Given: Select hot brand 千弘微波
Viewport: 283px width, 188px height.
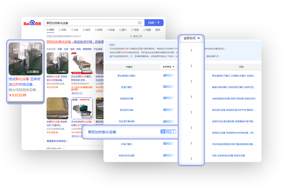Looking at the screenshot, I should [98, 49].
